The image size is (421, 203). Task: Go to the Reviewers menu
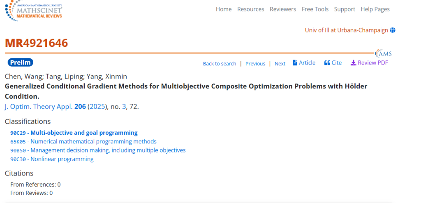click(x=283, y=9)
